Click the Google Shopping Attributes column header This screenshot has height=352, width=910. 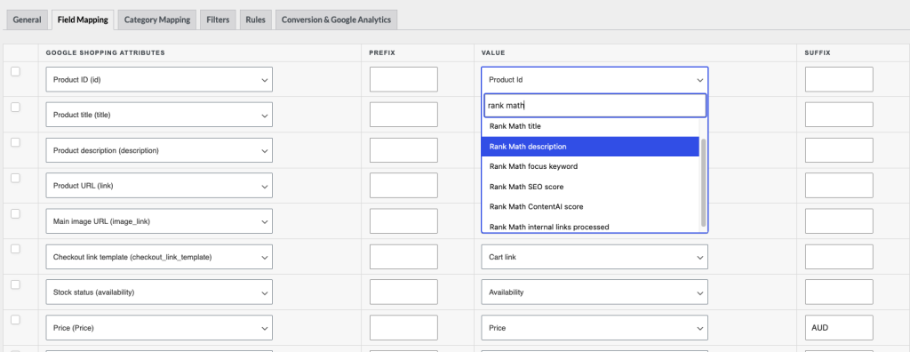(x=105, y=52)
